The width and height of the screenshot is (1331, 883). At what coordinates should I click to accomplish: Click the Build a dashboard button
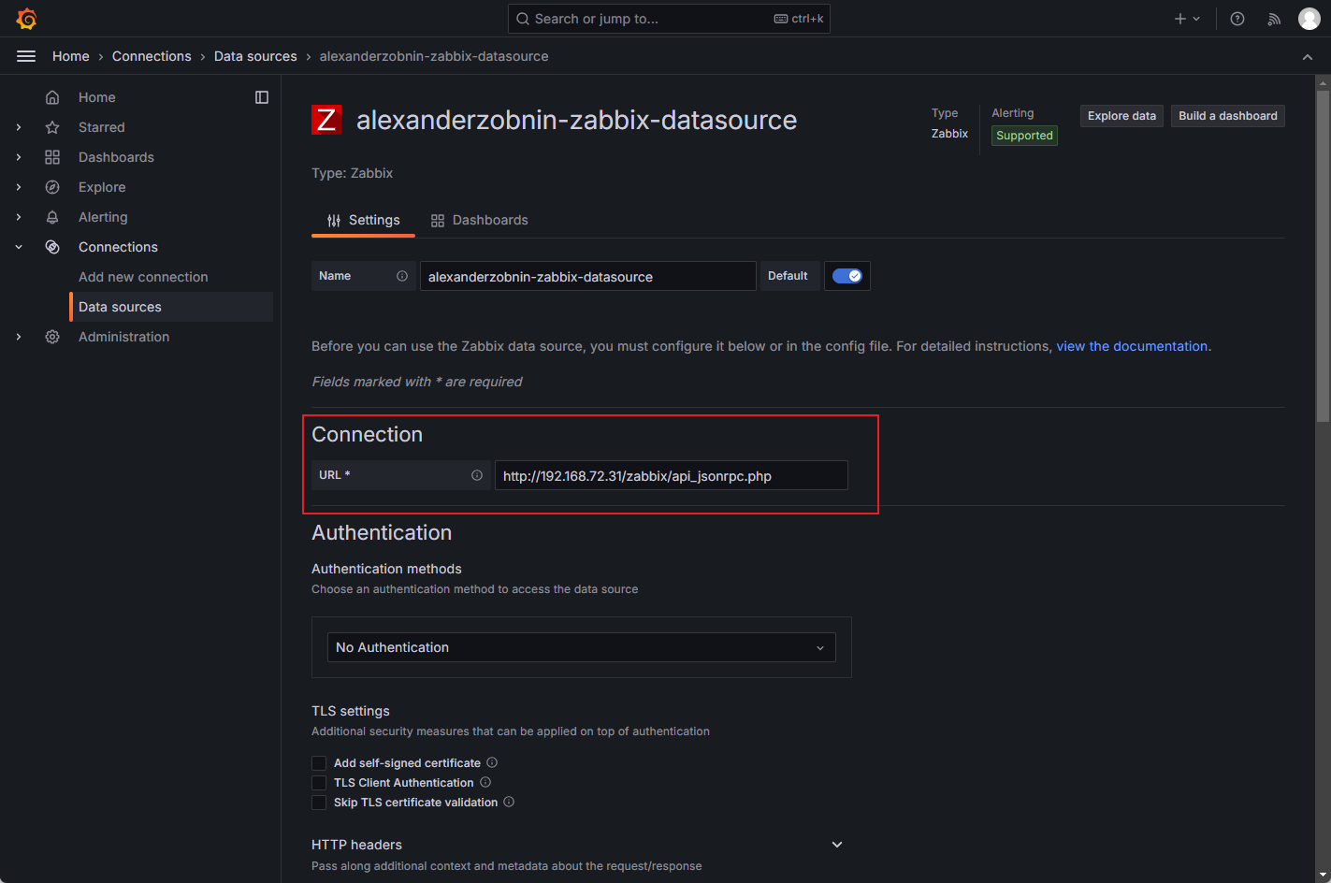tap(1227, 116)
